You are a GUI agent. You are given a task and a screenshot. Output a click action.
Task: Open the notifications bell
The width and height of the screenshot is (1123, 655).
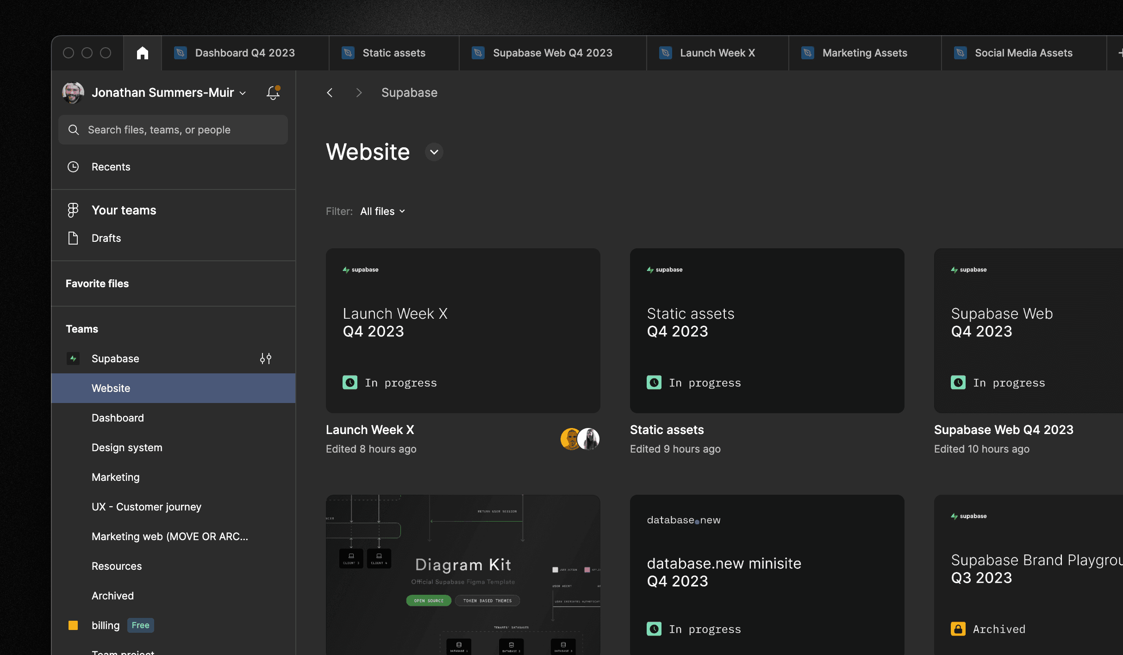(x=273, y=93)
